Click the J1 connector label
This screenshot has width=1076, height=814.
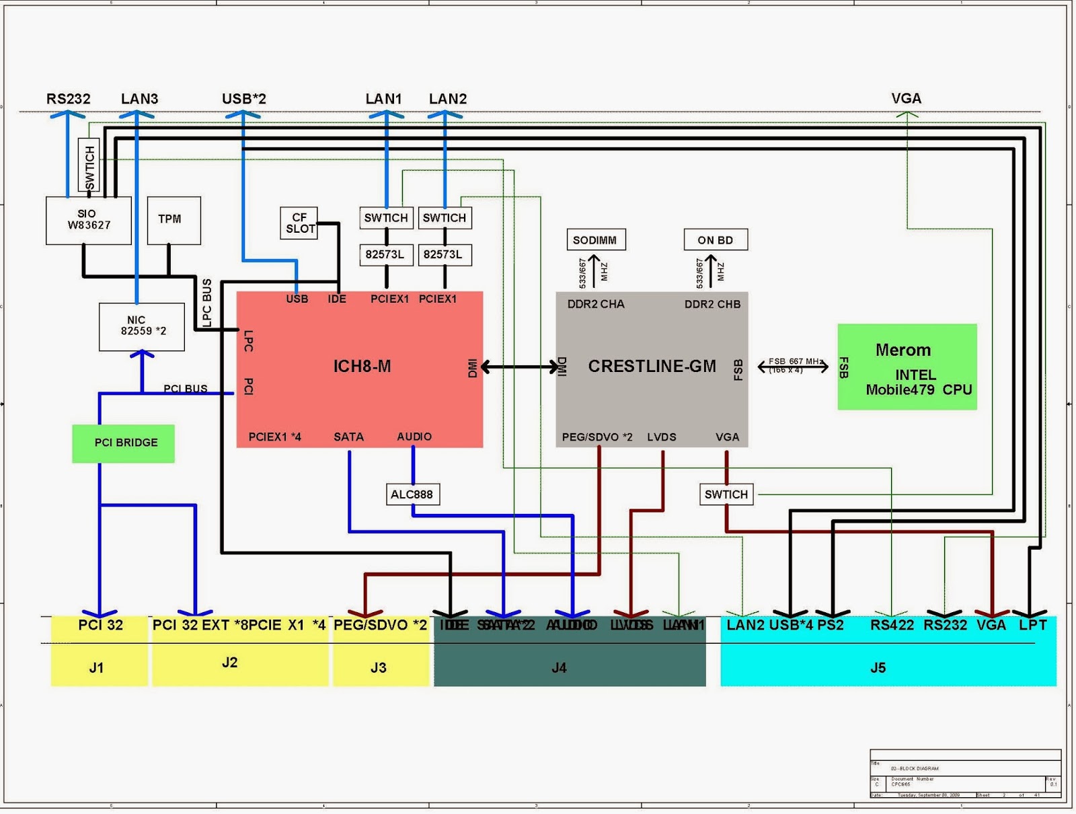96,668
